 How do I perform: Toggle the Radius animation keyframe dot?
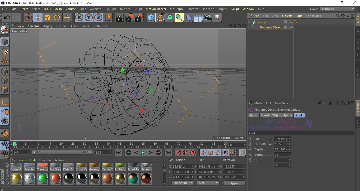coord(250,139)
